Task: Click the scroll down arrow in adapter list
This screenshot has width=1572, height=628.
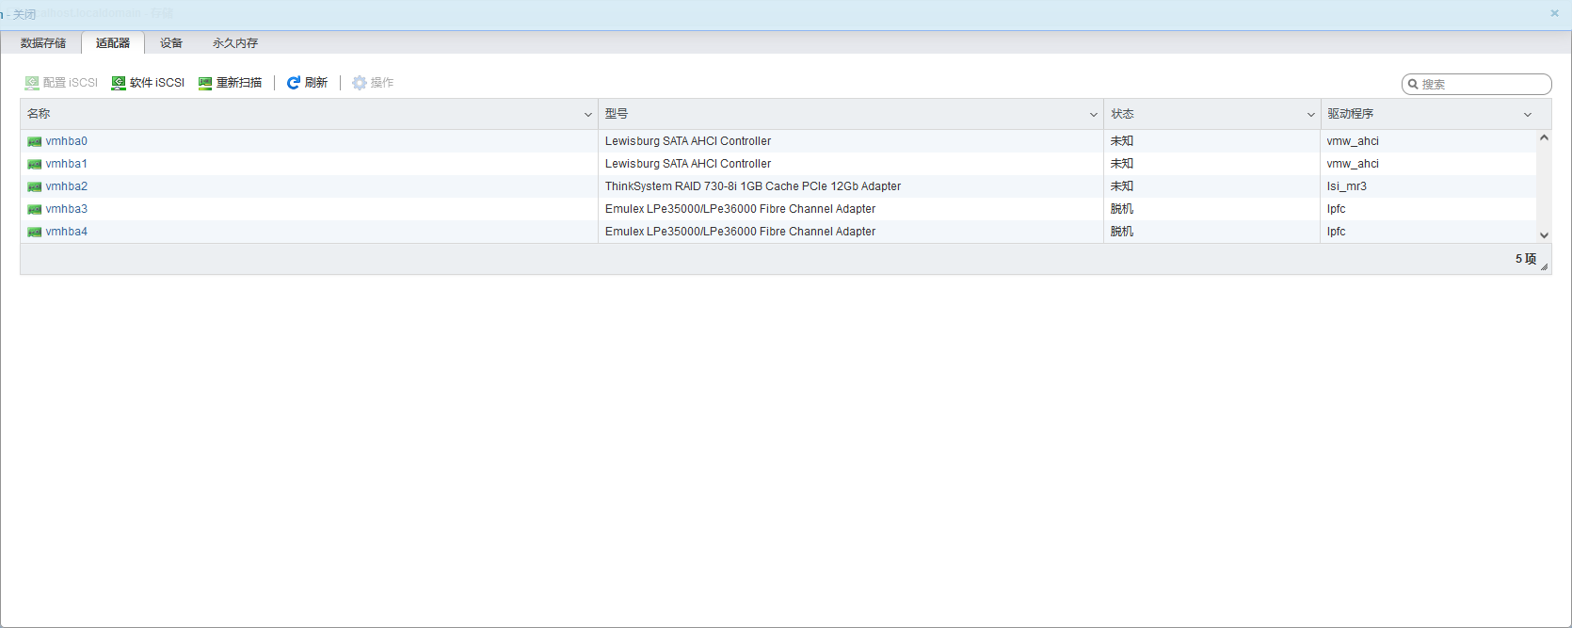Action: 1544,235
